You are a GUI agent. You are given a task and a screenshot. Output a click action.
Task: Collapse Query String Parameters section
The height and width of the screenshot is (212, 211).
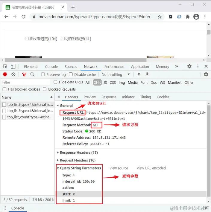tap(58, 168)
